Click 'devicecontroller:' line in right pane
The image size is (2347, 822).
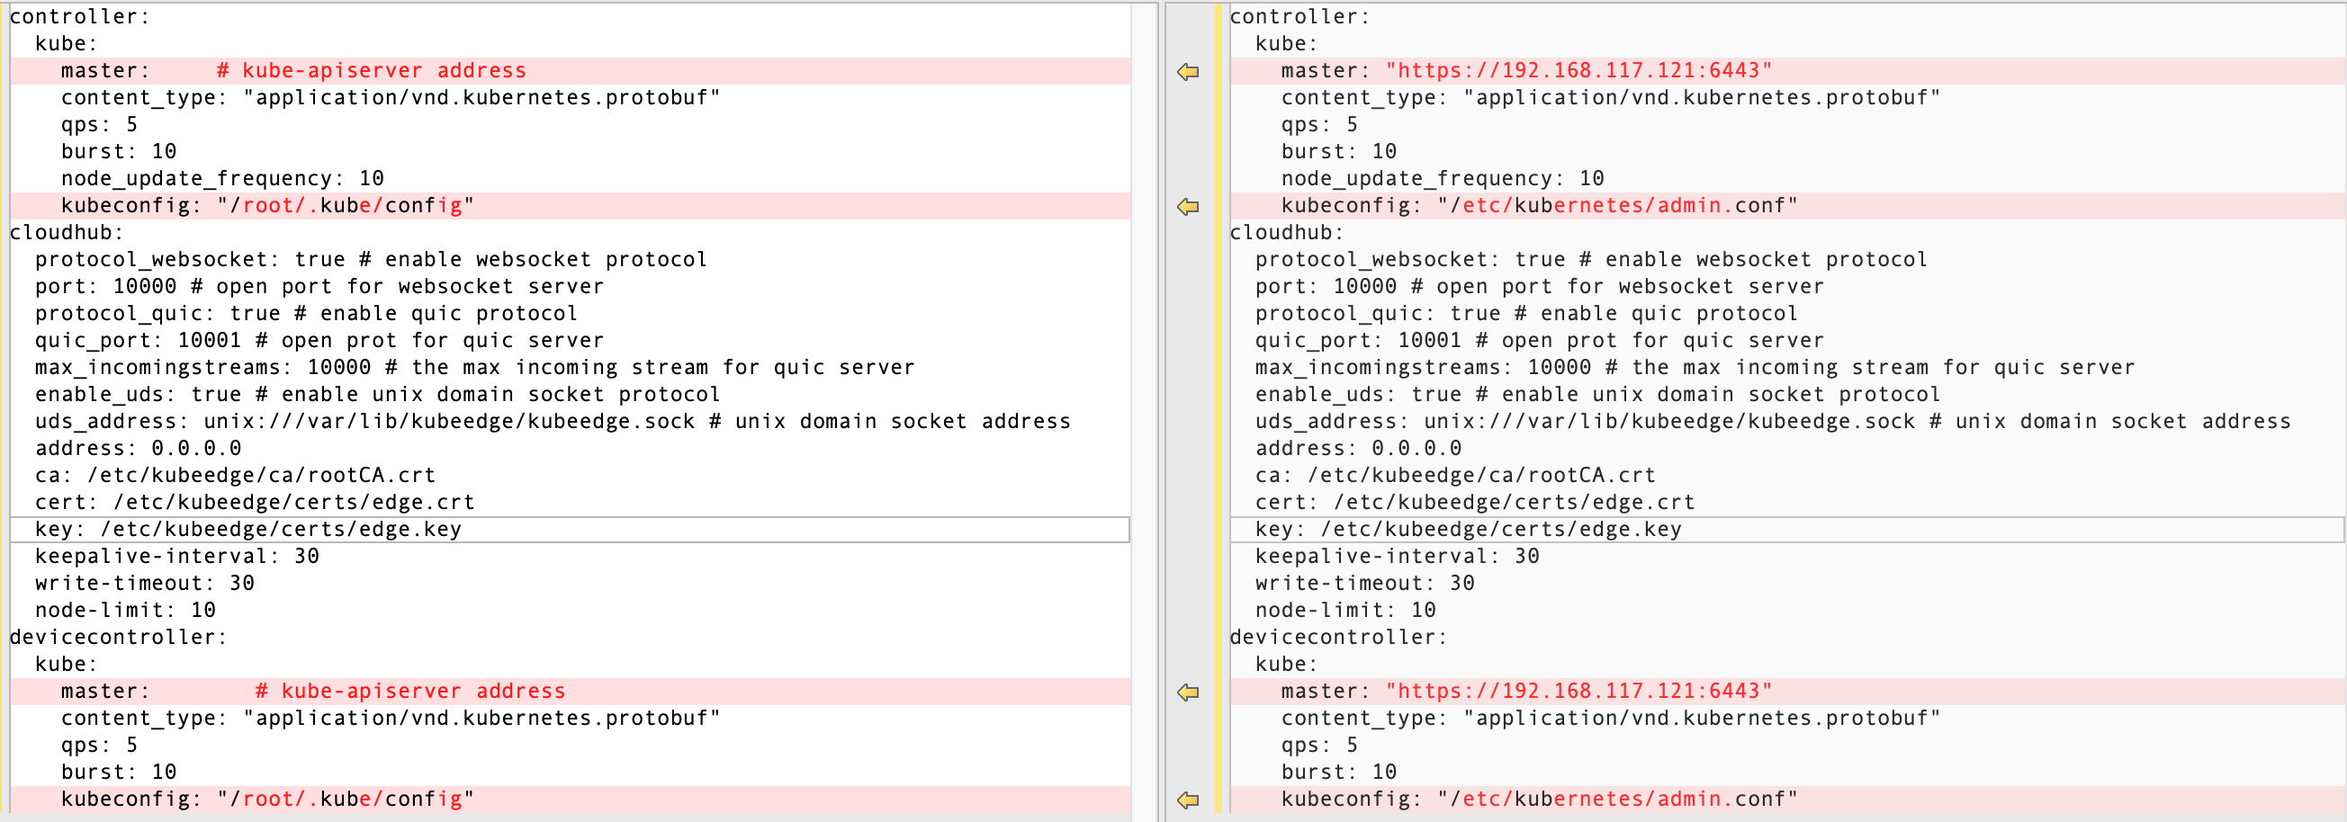1338,638
